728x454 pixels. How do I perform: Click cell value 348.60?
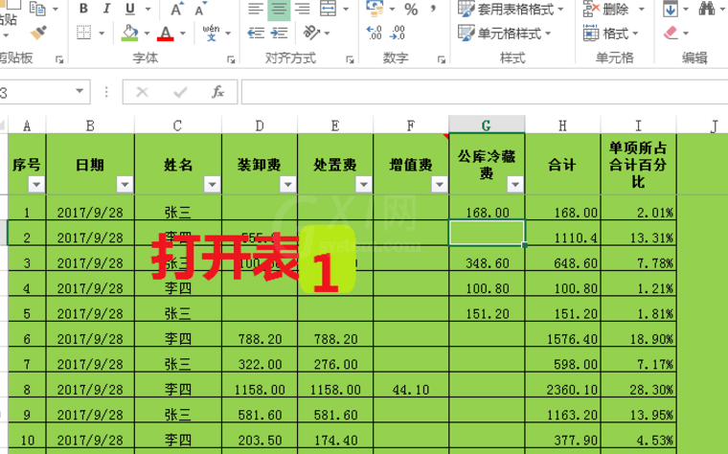(487, 259)
